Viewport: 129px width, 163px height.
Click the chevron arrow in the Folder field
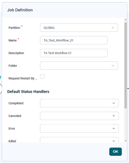[113, 66]
